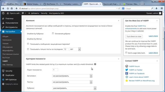Click the search magnifier icon
Viewport: 165px width, 92px height.
coord(152,8)
